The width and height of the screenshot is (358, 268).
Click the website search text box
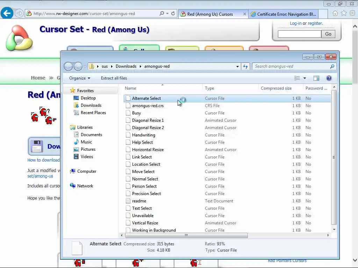(x=299, y=34)
